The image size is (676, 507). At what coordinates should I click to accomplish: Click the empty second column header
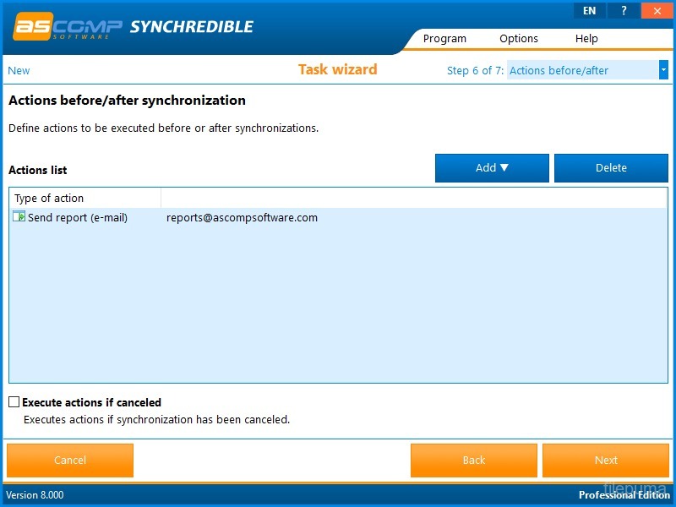pos(414,199)
